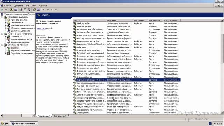The height and width of the screenshot is (126, 224).
Task: Click the Up one level folder icon
Action: (x=12, y=10)
